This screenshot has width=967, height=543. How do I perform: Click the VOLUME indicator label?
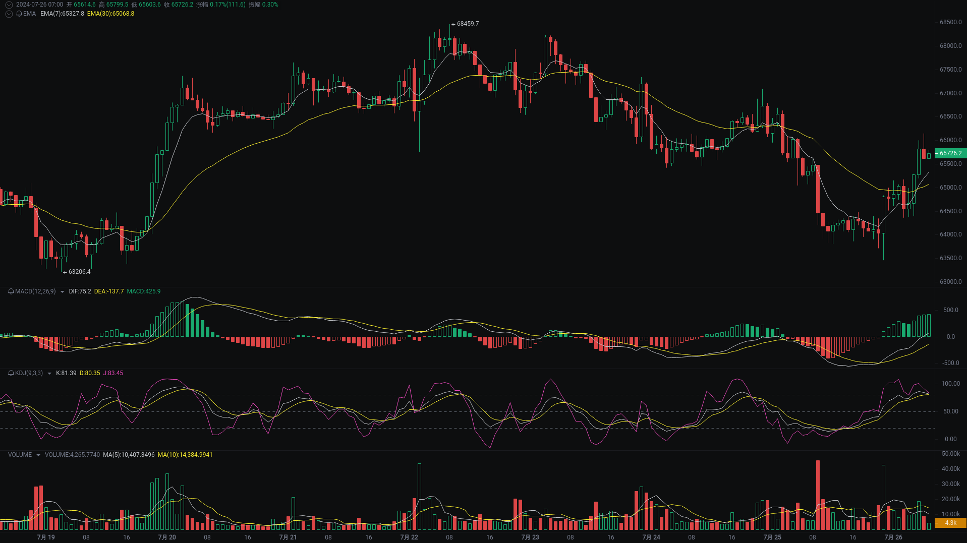[x=20, y=454]
